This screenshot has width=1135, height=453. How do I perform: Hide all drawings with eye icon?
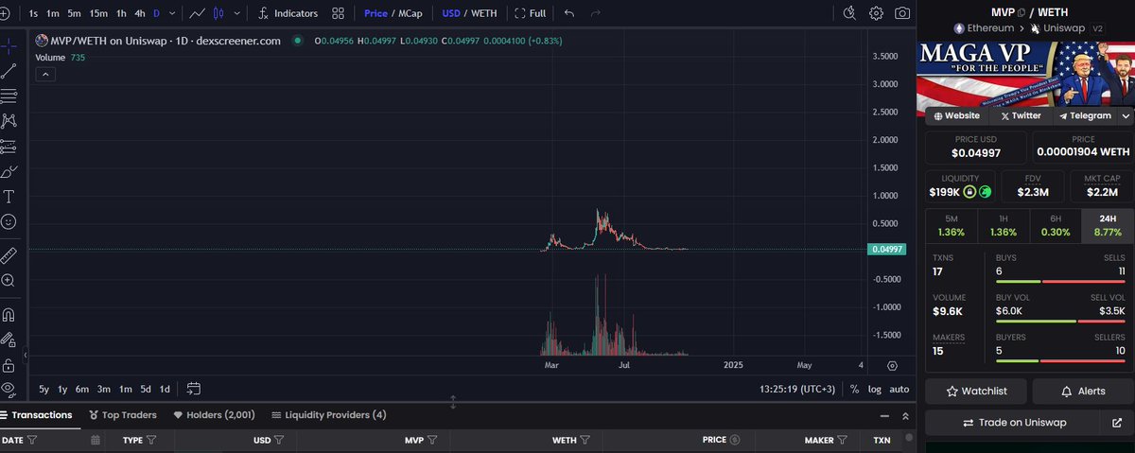click(9, 390)
